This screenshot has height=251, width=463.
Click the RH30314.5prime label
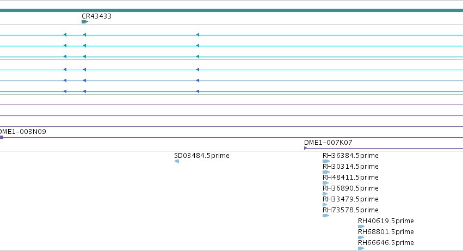(350, 167)
